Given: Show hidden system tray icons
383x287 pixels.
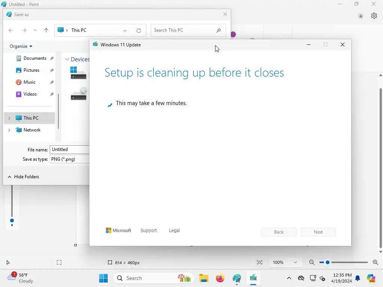Looking at the screenshot, I should [289, 278].
